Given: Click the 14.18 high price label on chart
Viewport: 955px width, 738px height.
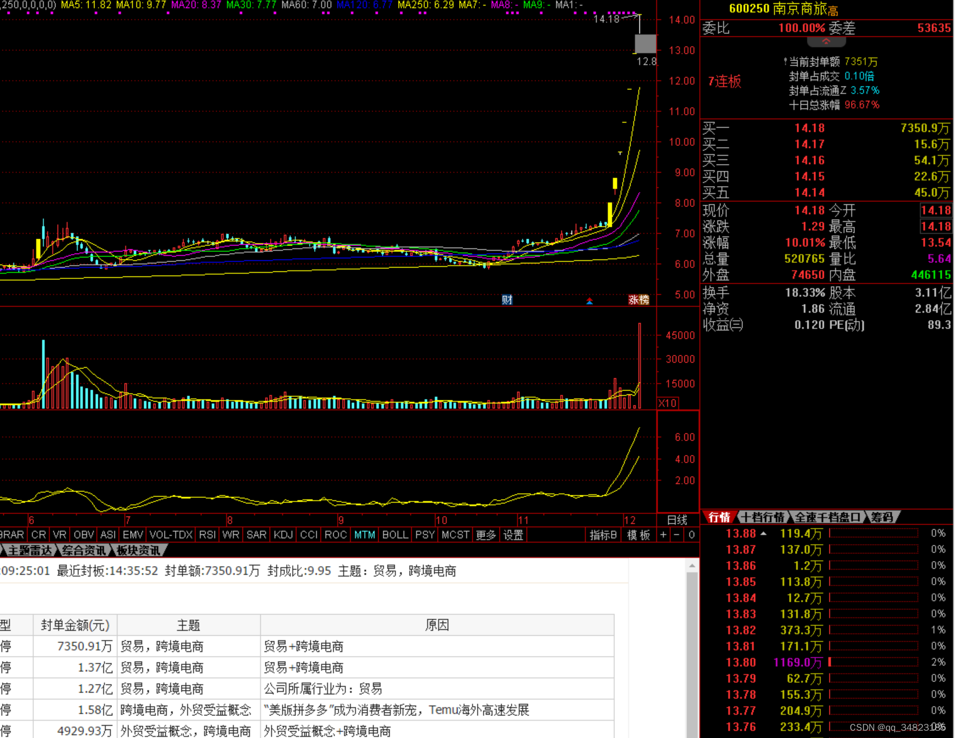Looking at the screenshot, I should click(x=606, y=19).
